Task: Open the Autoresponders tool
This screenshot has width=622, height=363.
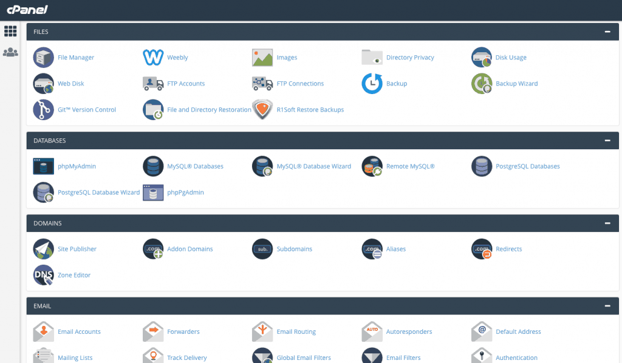Action: tap(408, 331)
